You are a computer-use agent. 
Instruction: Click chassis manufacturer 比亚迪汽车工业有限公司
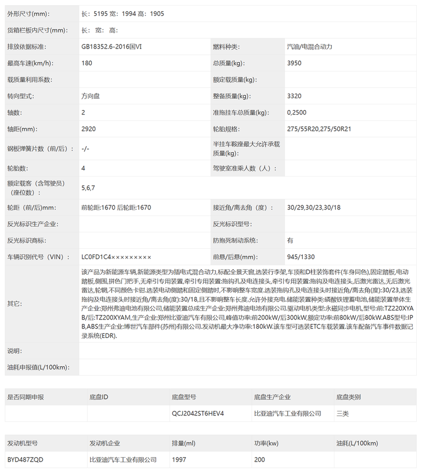pos(287,414)
